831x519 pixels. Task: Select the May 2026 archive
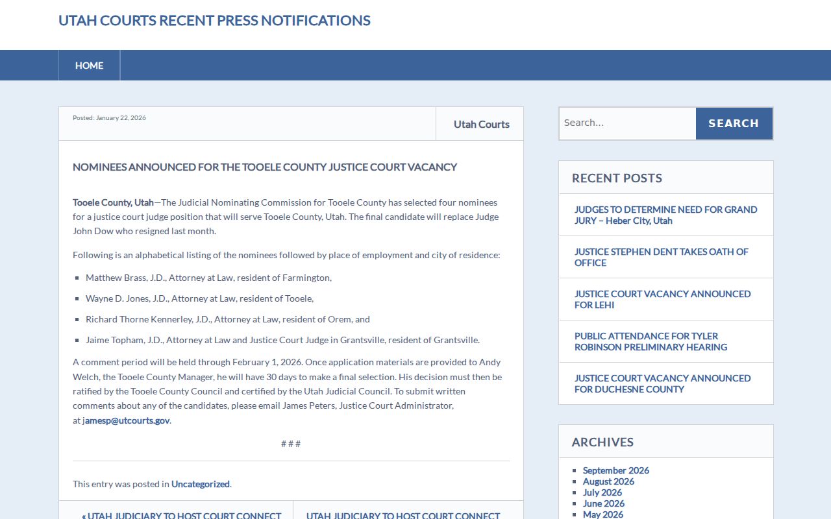click(x=602, y=514)
